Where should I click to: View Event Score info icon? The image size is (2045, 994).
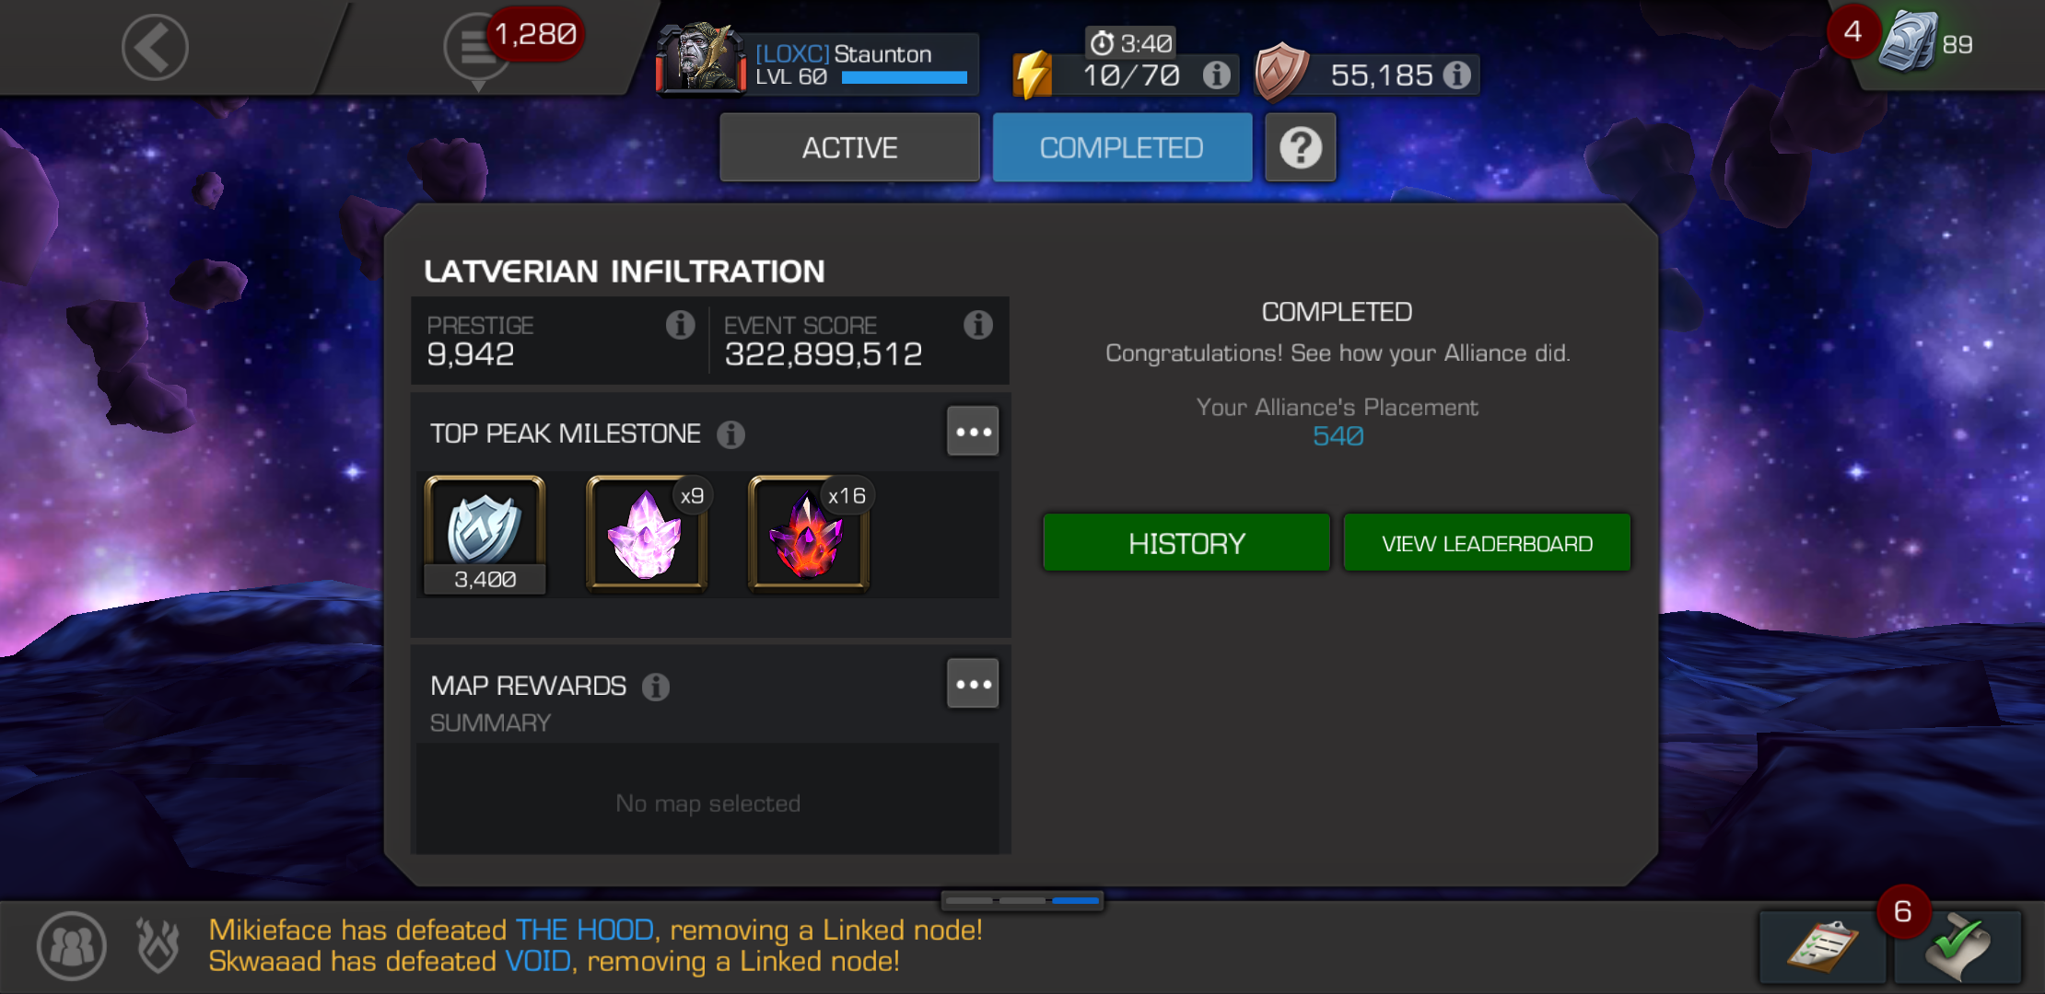pyautogui.click(x=978, y=325)
